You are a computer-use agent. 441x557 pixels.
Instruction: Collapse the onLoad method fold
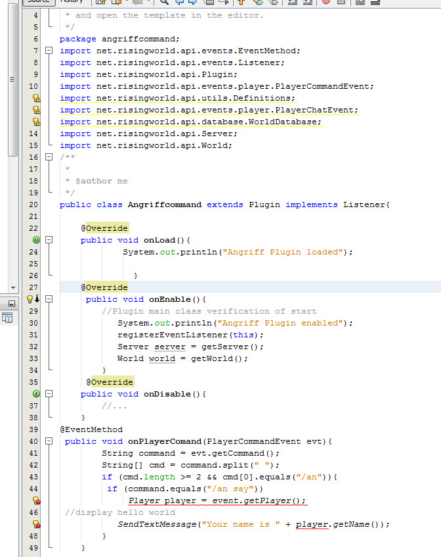click(49, 240)
